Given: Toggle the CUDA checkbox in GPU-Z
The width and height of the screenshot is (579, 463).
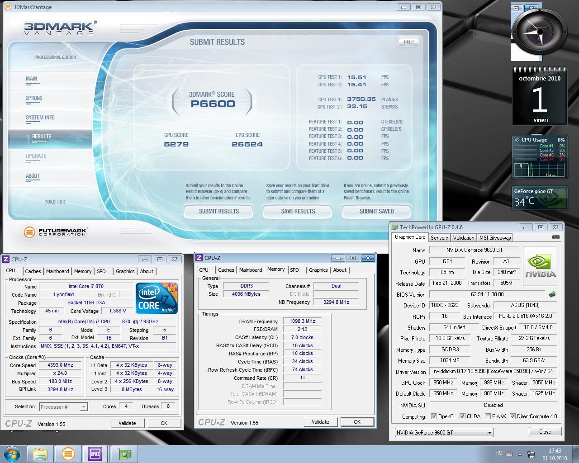Looking at the screenshot, I should click(462, 416).
